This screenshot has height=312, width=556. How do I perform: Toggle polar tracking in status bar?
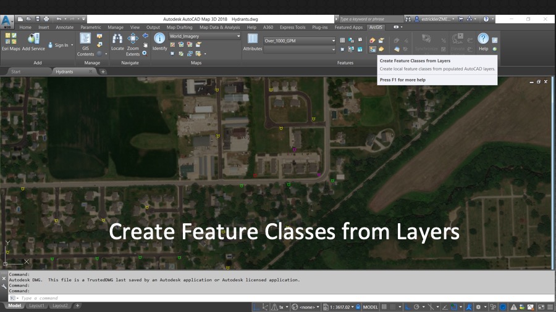pyautogui.click(x=416, y=307)
